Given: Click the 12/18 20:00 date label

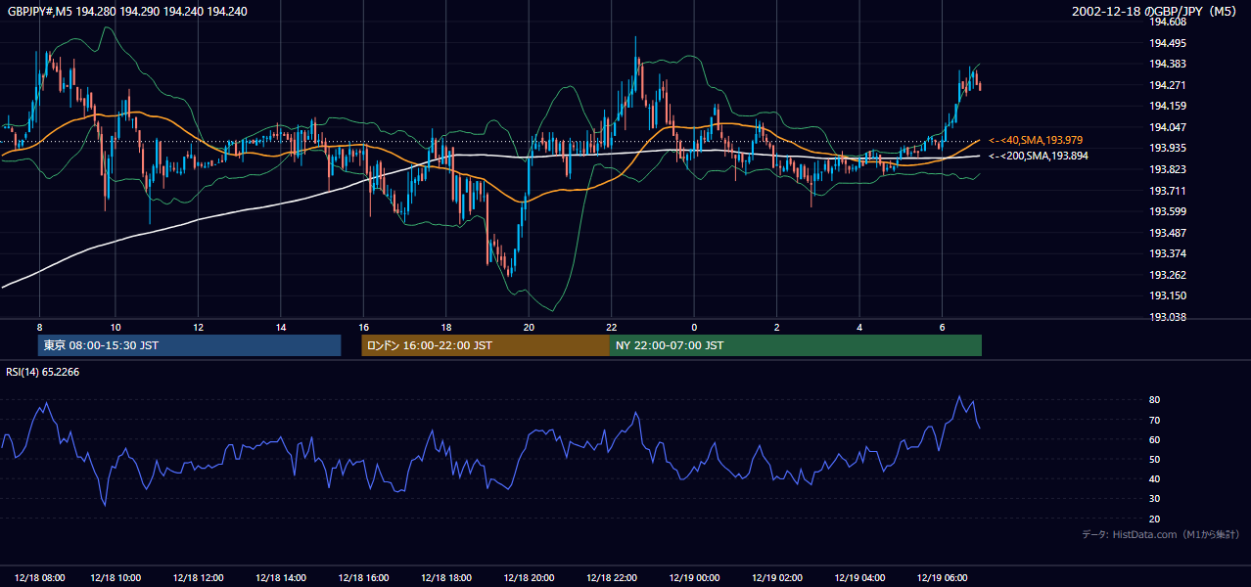Looking at the screenshot, I should [x=529, y=577].
